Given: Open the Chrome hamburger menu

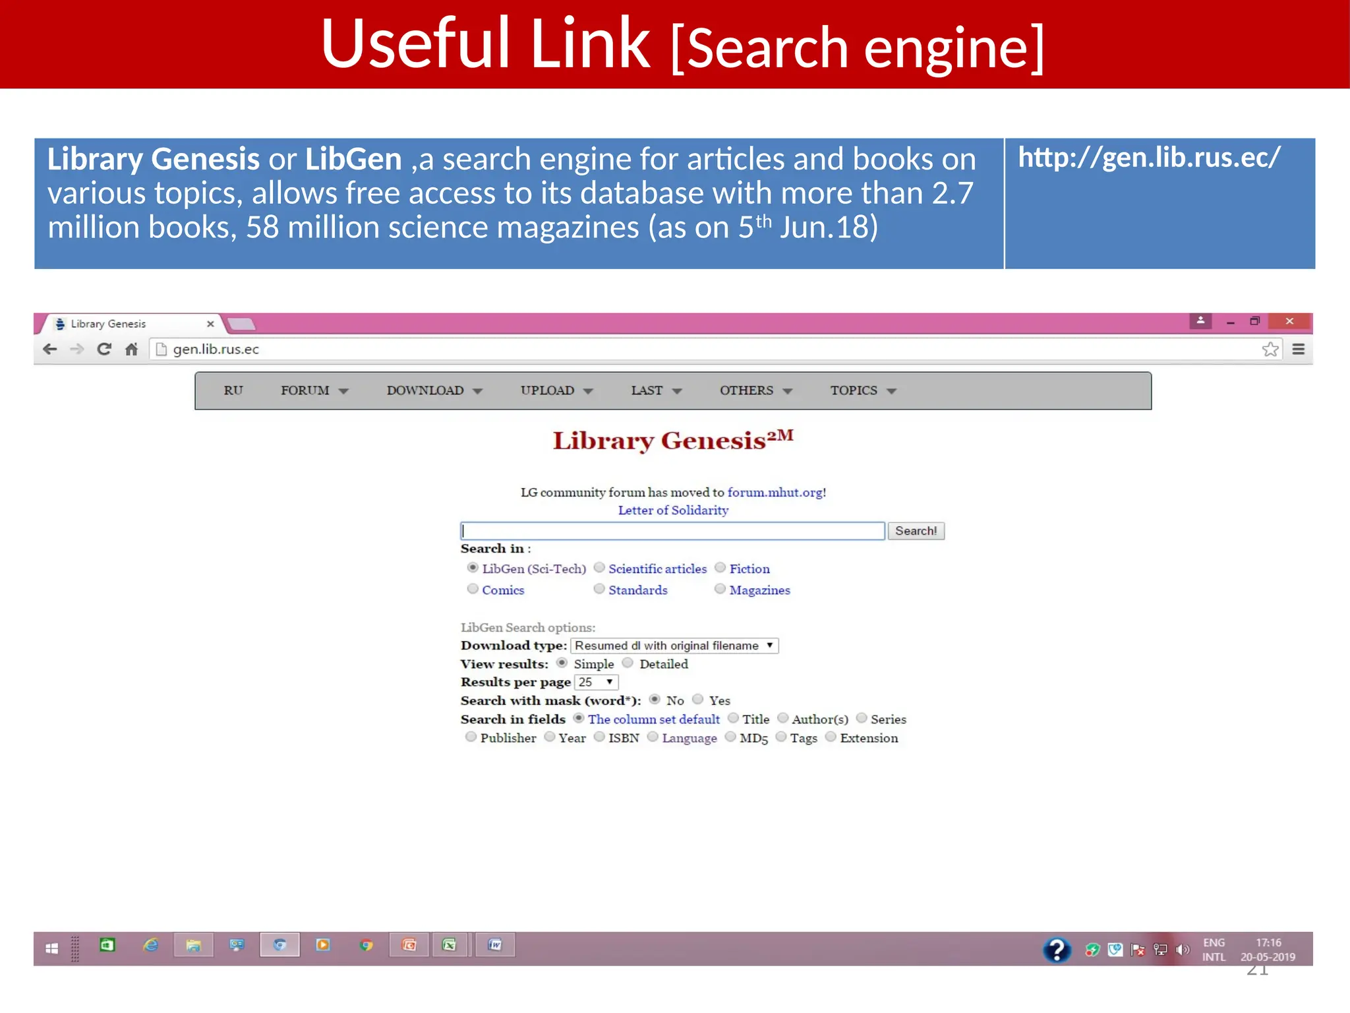Looking at the screenshot, I should 1299,349.
